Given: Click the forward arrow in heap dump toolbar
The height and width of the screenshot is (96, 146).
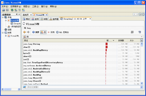Looking at the screenshot, I should pos(28,32).
